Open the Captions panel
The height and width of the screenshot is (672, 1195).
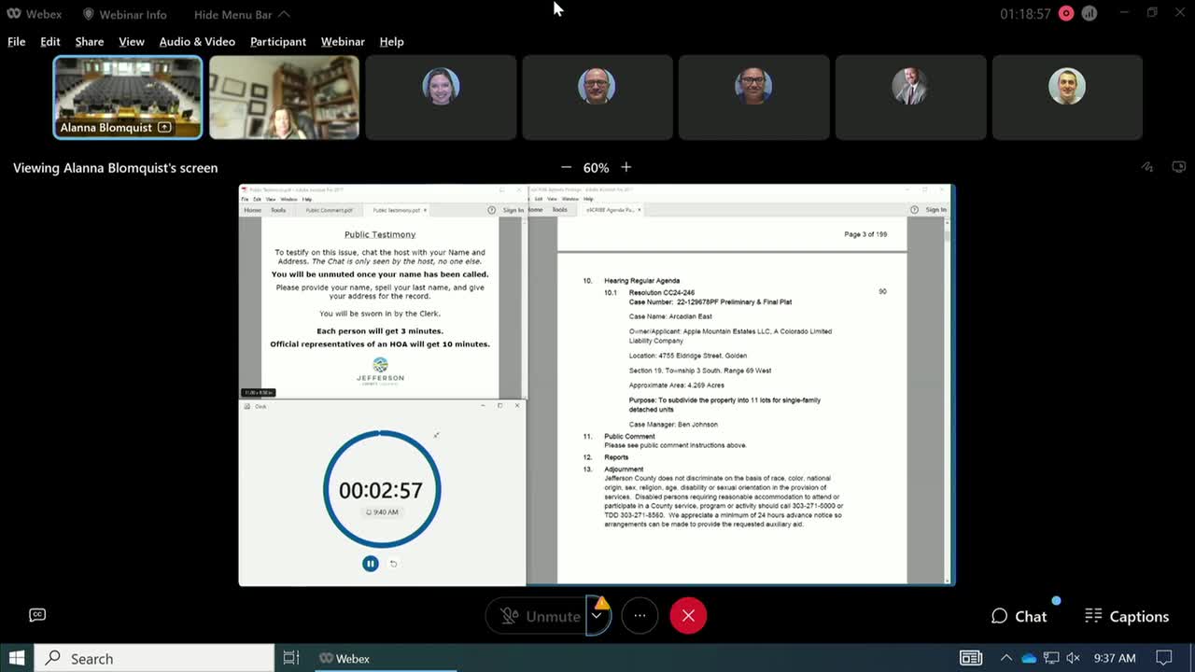coord(1127,616)
